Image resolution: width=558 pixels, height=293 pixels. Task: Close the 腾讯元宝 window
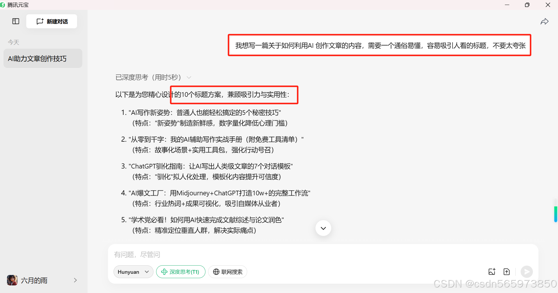(548, 5)
